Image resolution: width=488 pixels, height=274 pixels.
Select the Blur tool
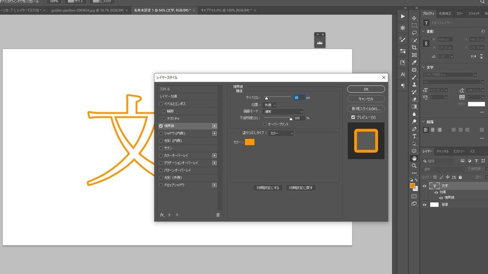tap(414, 114)
